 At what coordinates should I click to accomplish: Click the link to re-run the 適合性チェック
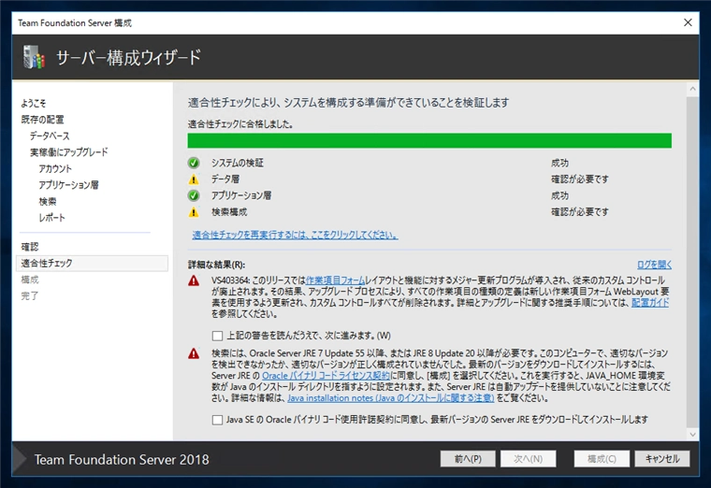coord(296,235)
